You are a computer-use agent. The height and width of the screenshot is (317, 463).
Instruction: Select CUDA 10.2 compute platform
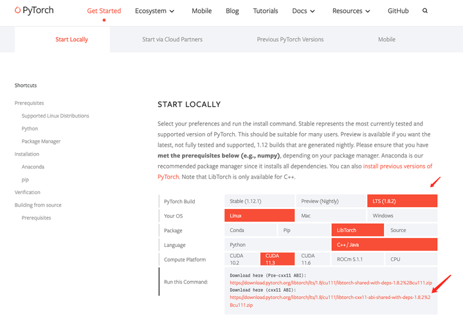coord(241,259)
